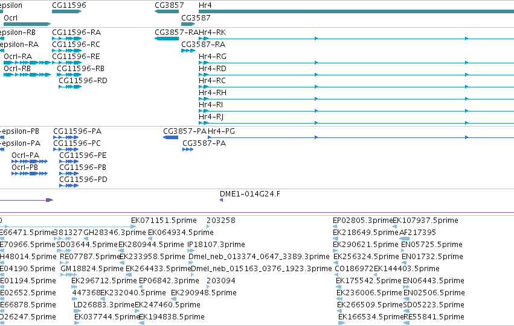Image resolution: width=514 pixels, height=326 pixels.
Task: Select transcript CG11596-RD
Action: coord(83,81)
